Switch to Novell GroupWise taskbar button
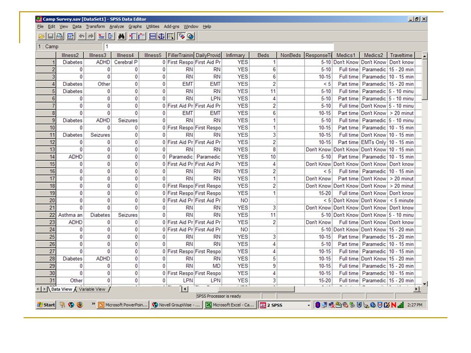This screenshot has height=353, width=471. point(176,305)
